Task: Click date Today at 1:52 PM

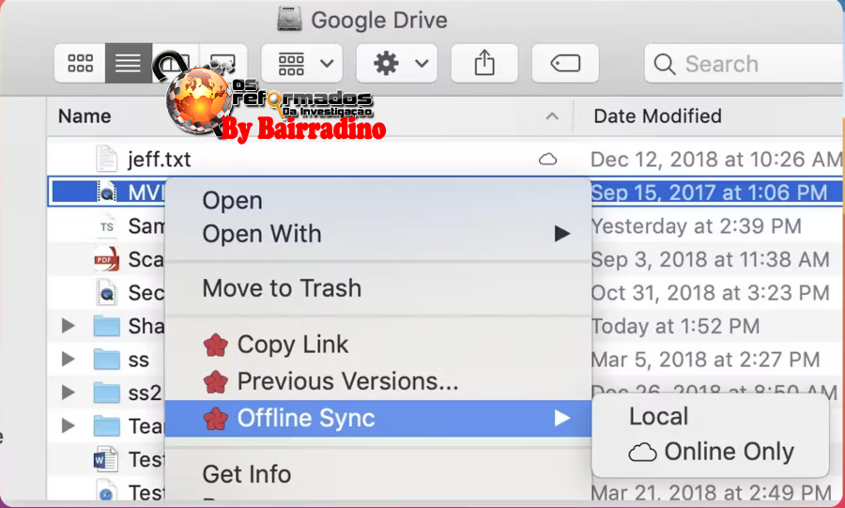Action: [675, 327]
